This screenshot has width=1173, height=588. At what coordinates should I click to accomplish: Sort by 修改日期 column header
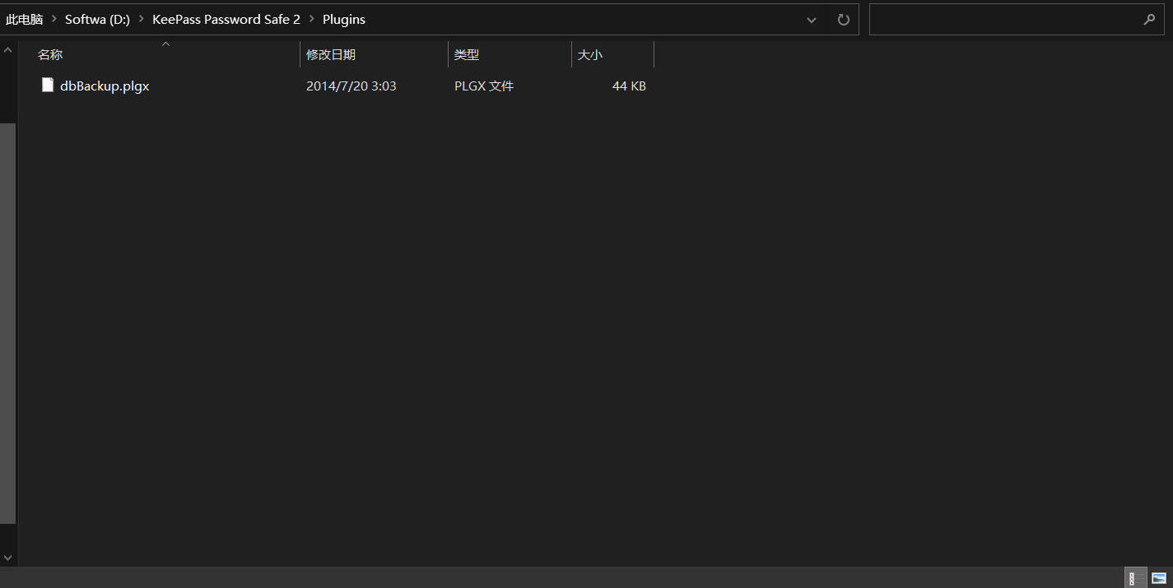pos(331,55)
